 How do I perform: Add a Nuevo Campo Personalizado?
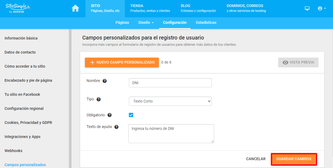122,62
